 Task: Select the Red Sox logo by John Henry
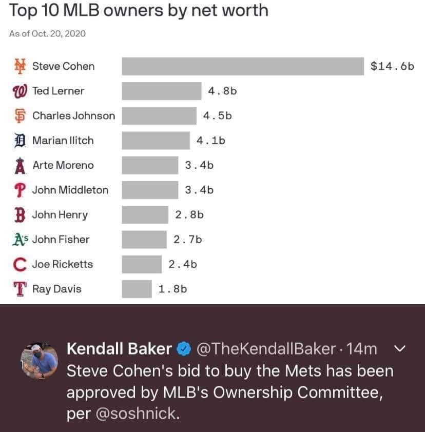20,214
